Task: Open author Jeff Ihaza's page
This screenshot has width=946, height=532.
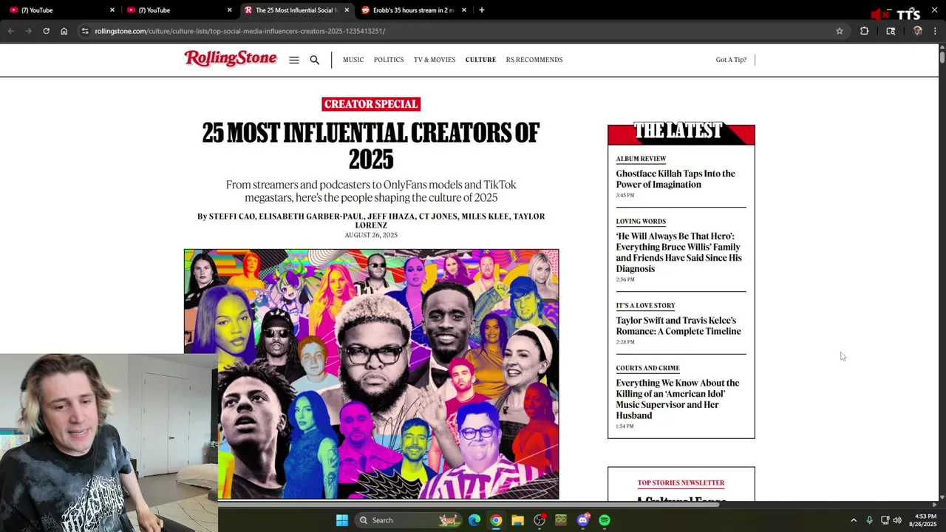Action: tap(390, 216)
